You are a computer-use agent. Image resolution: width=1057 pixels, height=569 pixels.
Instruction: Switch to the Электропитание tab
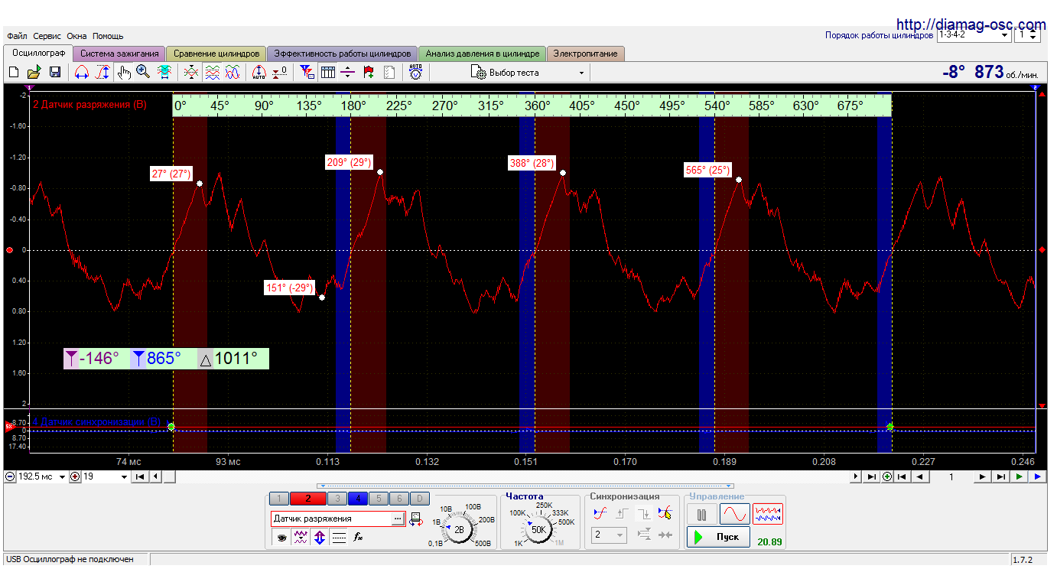tap(586, 54)
